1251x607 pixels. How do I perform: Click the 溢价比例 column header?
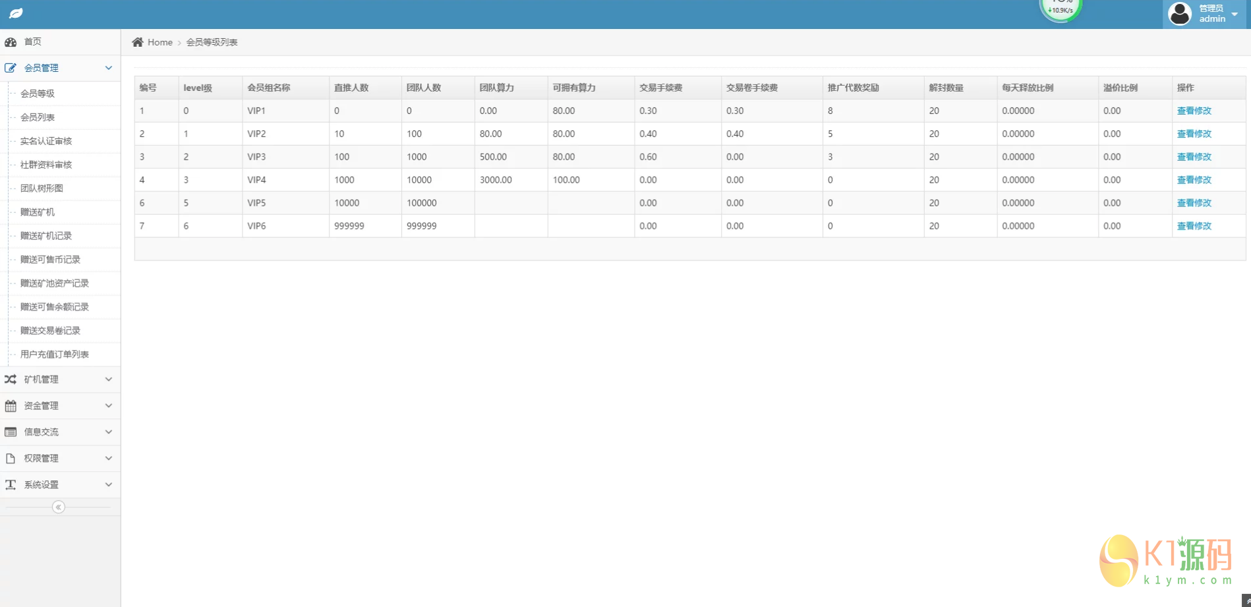1135,88
